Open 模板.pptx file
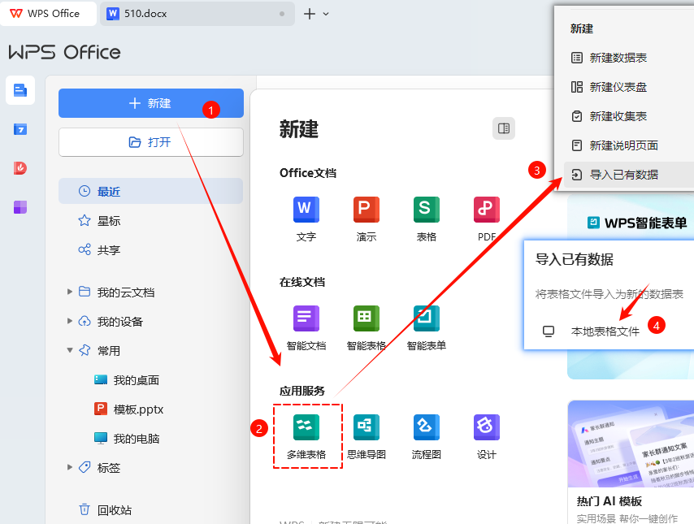This screenshot has height=524, width=694. click(128, 409)
